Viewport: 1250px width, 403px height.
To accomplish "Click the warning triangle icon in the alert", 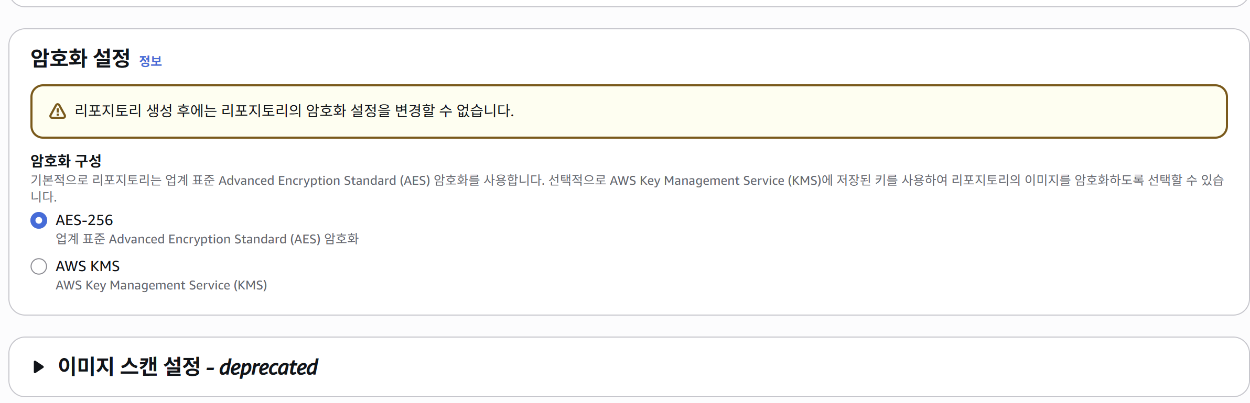I will pos(57,111).
